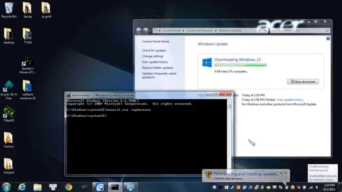Open the Start menu orb

pyautogui.click(x=6, y=187)
